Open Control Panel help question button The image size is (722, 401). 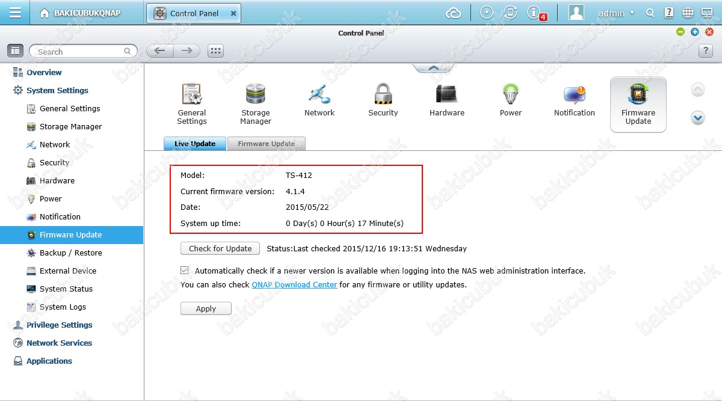706,51
